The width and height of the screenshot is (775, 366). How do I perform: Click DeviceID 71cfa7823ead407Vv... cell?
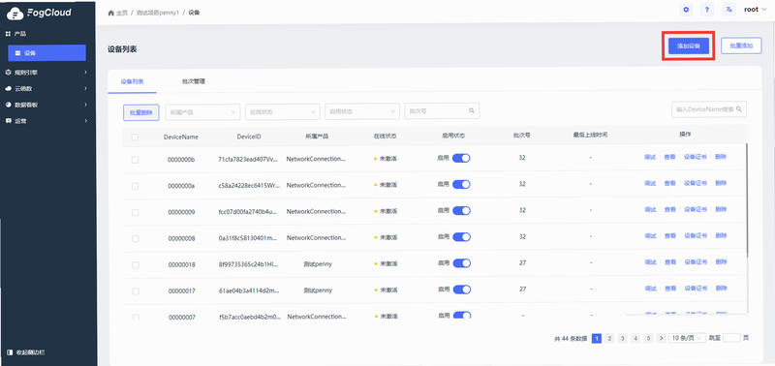(x=249, y=159)
